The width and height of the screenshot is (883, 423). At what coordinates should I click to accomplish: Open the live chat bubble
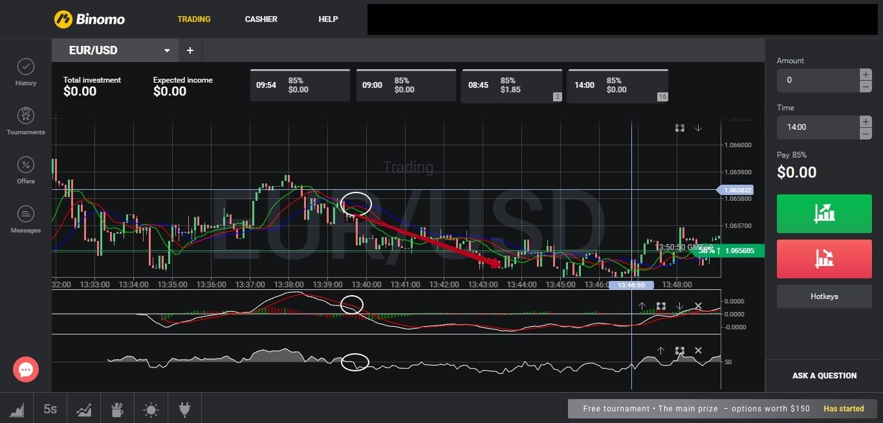pos(26,369)
